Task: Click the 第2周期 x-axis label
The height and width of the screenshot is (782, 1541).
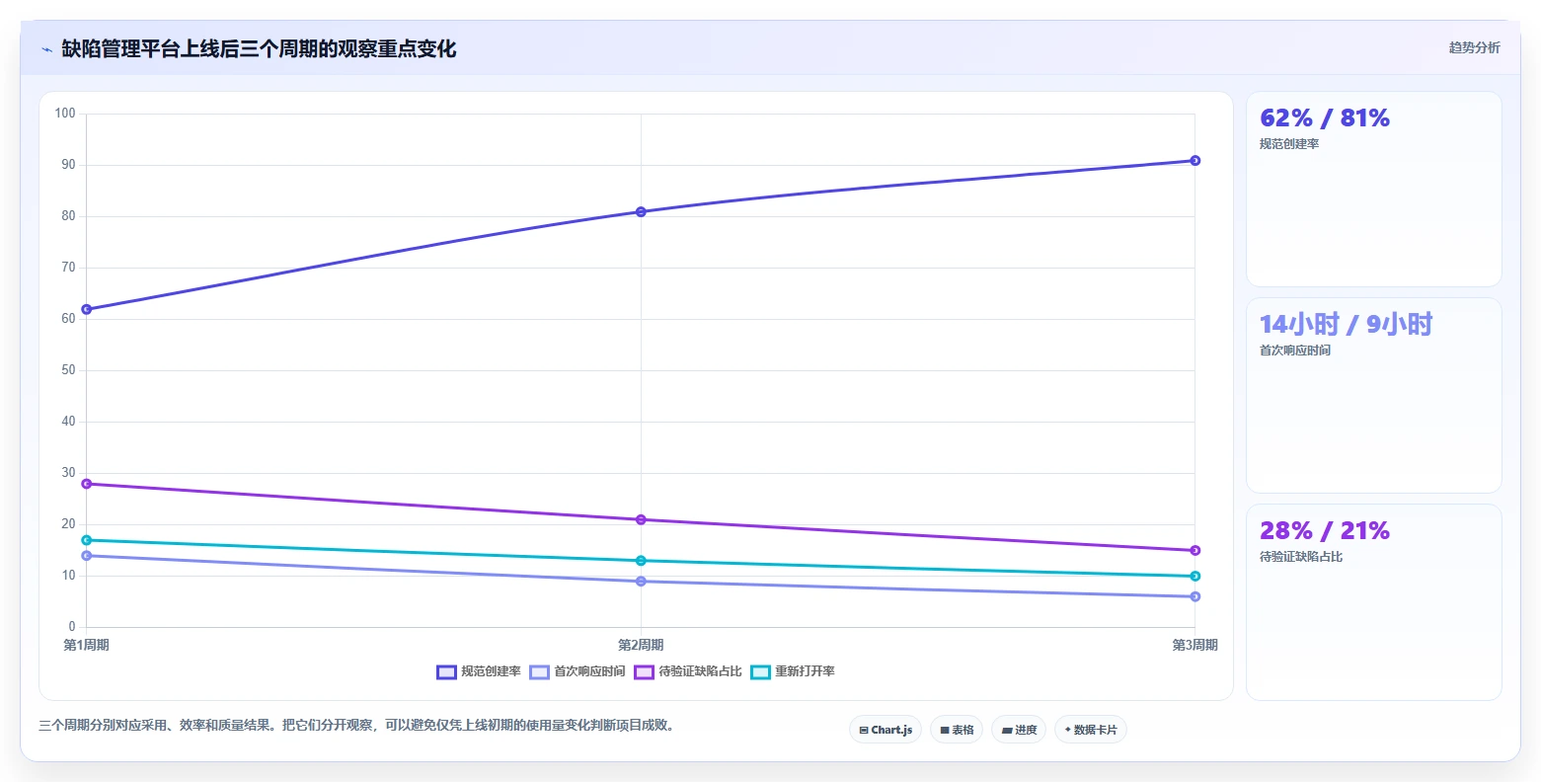Action: (x=641, y=645)
